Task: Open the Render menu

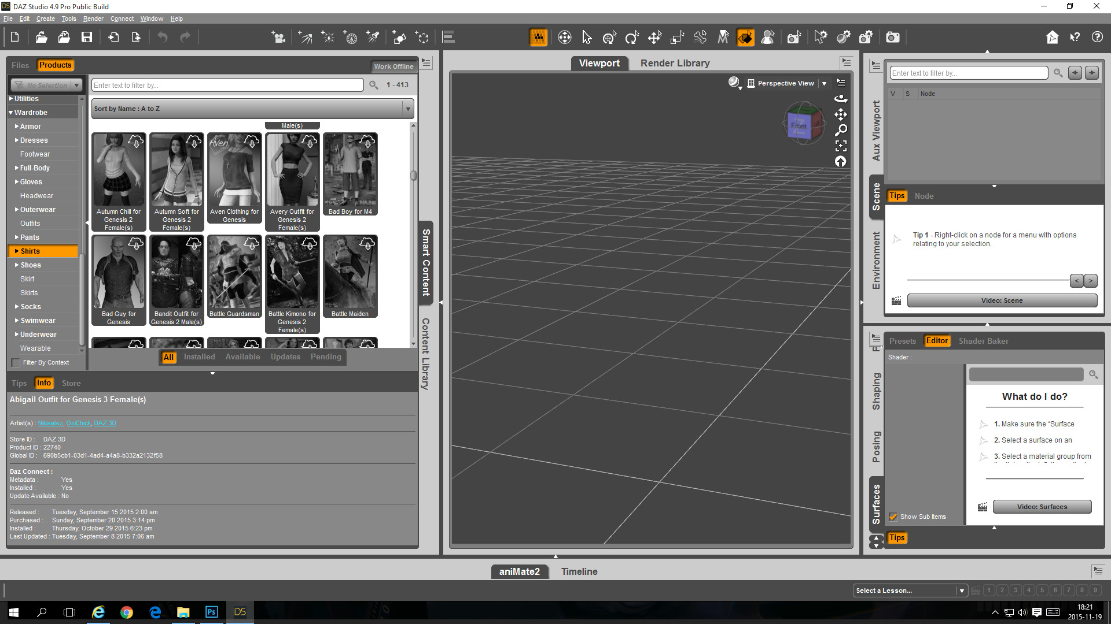Action: click(93, 18)
